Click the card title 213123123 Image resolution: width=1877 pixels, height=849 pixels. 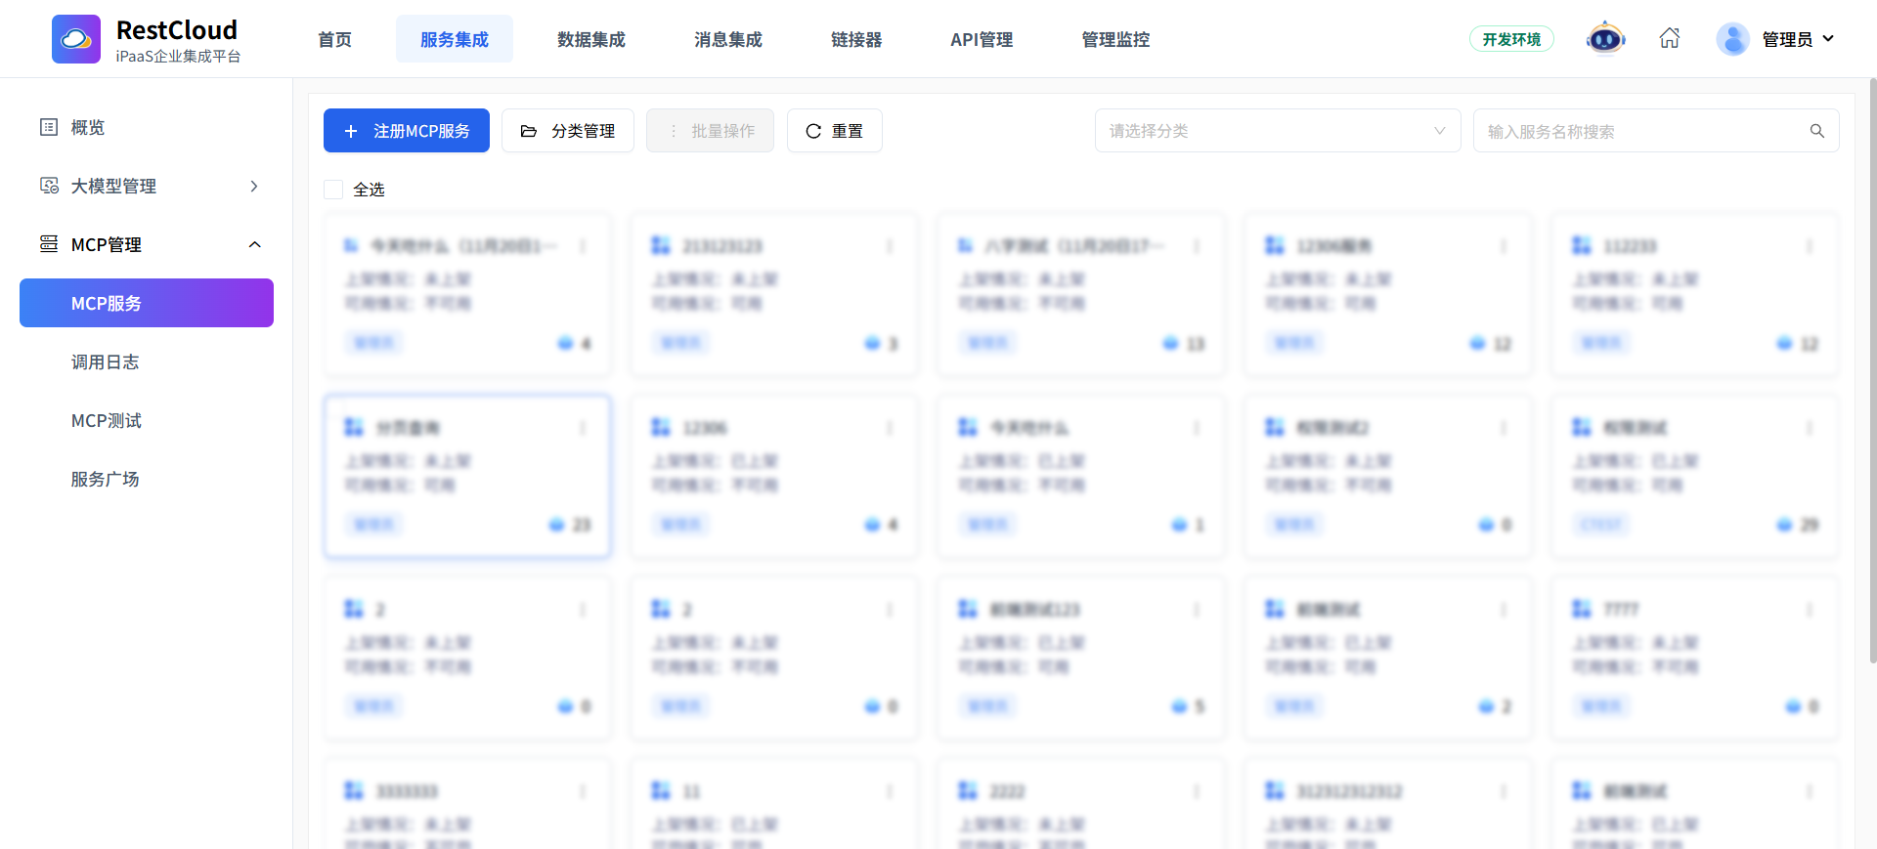tap(722, 246)
